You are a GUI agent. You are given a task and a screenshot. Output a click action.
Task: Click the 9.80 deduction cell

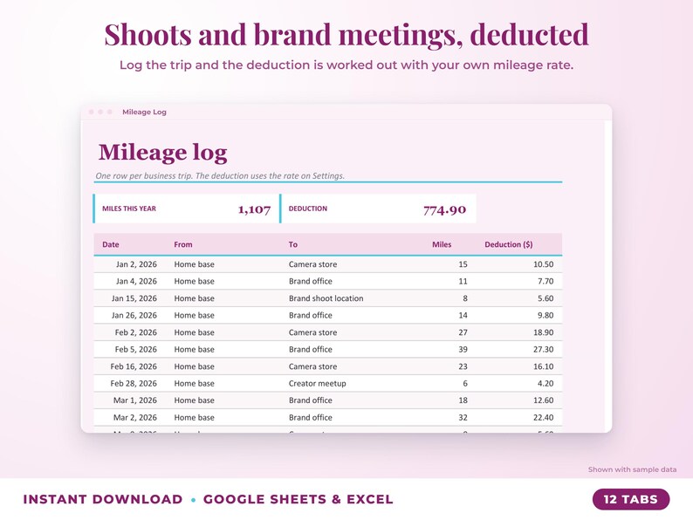pyautogui.click(x=545, y=315)
